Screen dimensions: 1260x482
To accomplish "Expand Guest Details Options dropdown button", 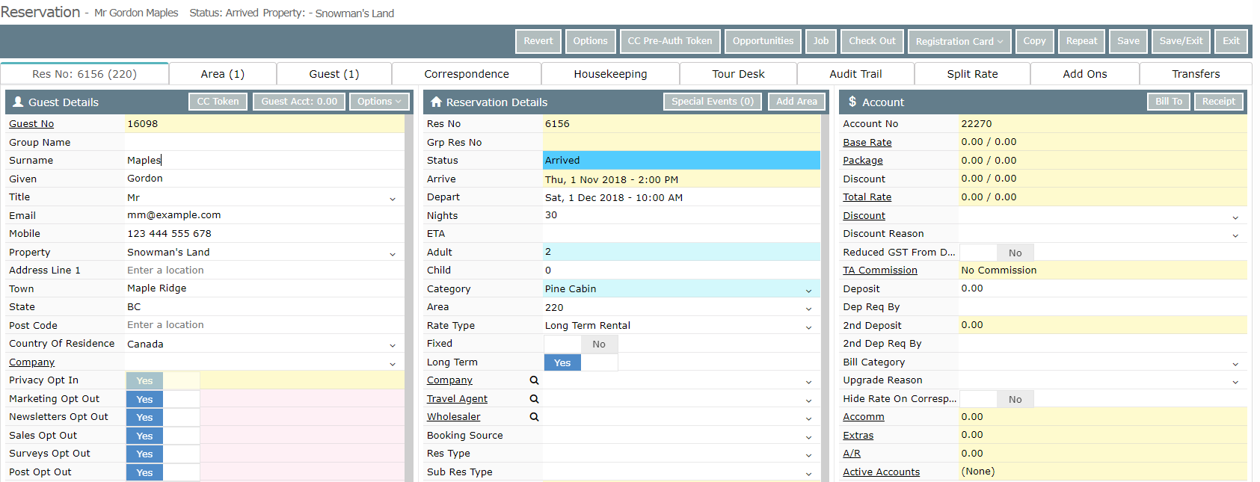I will point(379,102).
